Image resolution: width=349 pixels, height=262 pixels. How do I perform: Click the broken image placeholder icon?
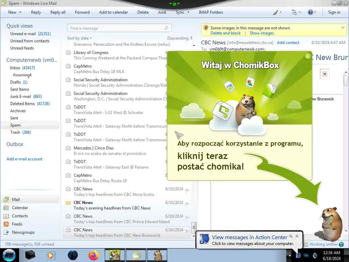[x=325, y=74]
